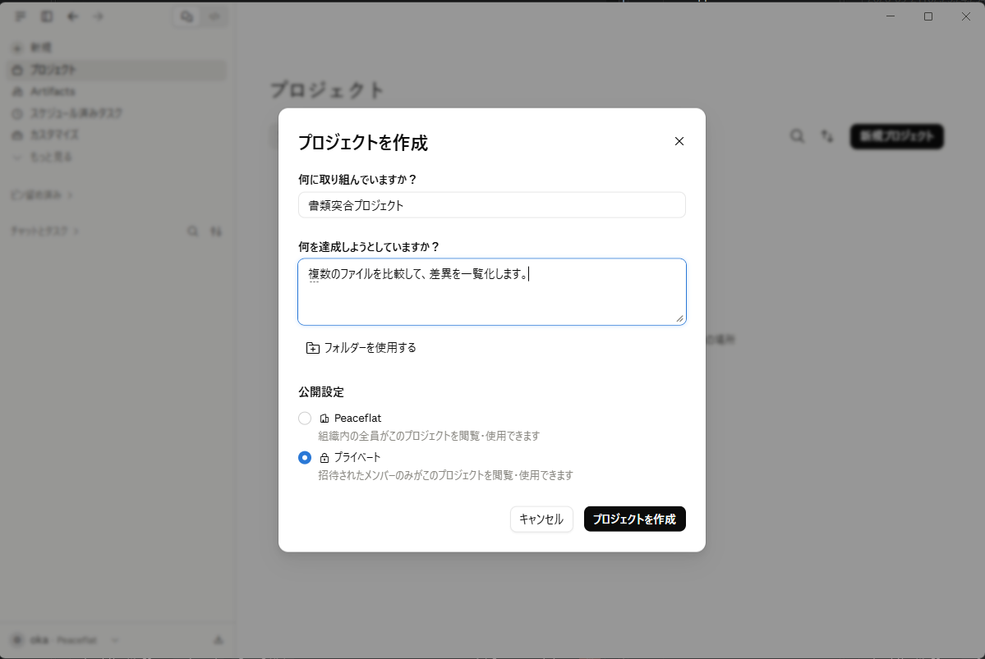Switch to code mode with the brackets icon
The width and height of the screenshot is (985, 659).
click(x=214, y=16)
